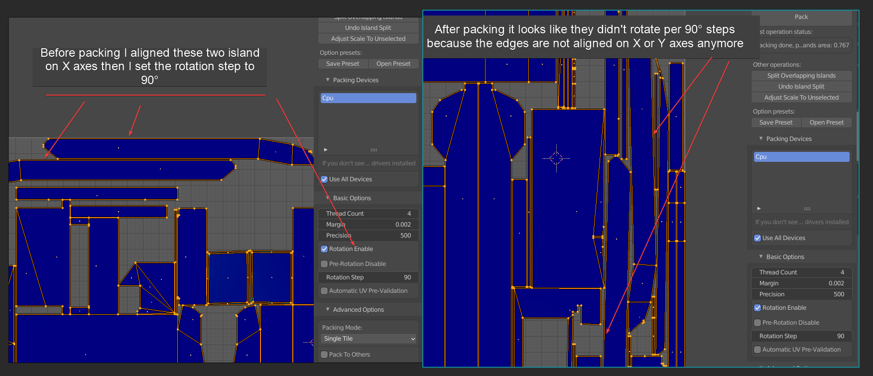The image size is (873, 376).
Task: Click Thread Count field in right panel
Action: coord(801,272)
